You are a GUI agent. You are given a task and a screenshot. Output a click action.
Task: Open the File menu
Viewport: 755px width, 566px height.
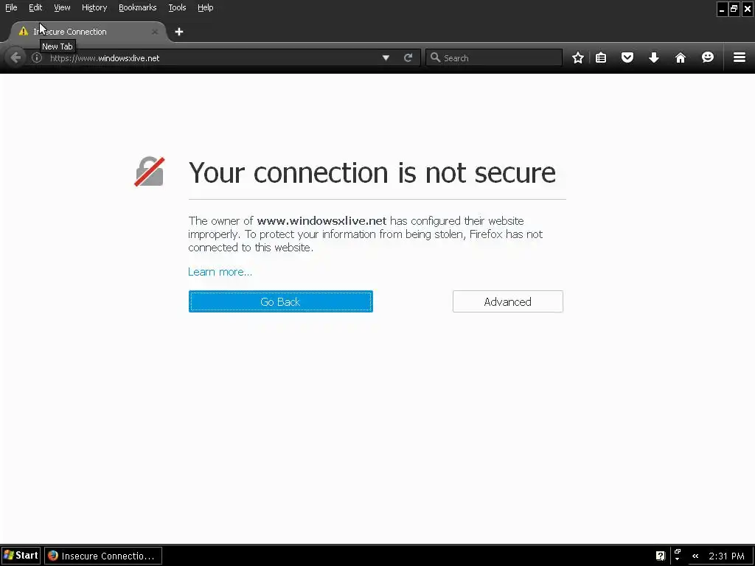[x=11, y=7]
